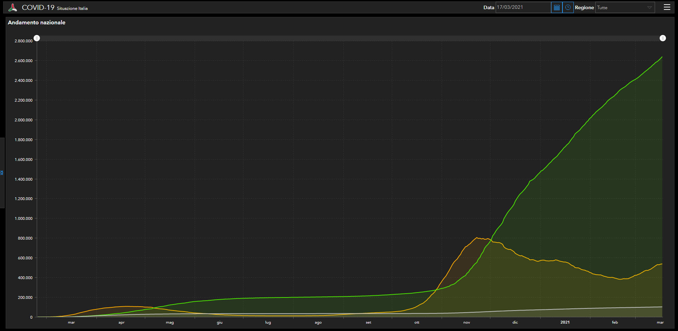Image resolution: width=678 pixels, height=331 pixels.
Task: Click the 2.000.000 y-axis label
Action: coord(23,120)
